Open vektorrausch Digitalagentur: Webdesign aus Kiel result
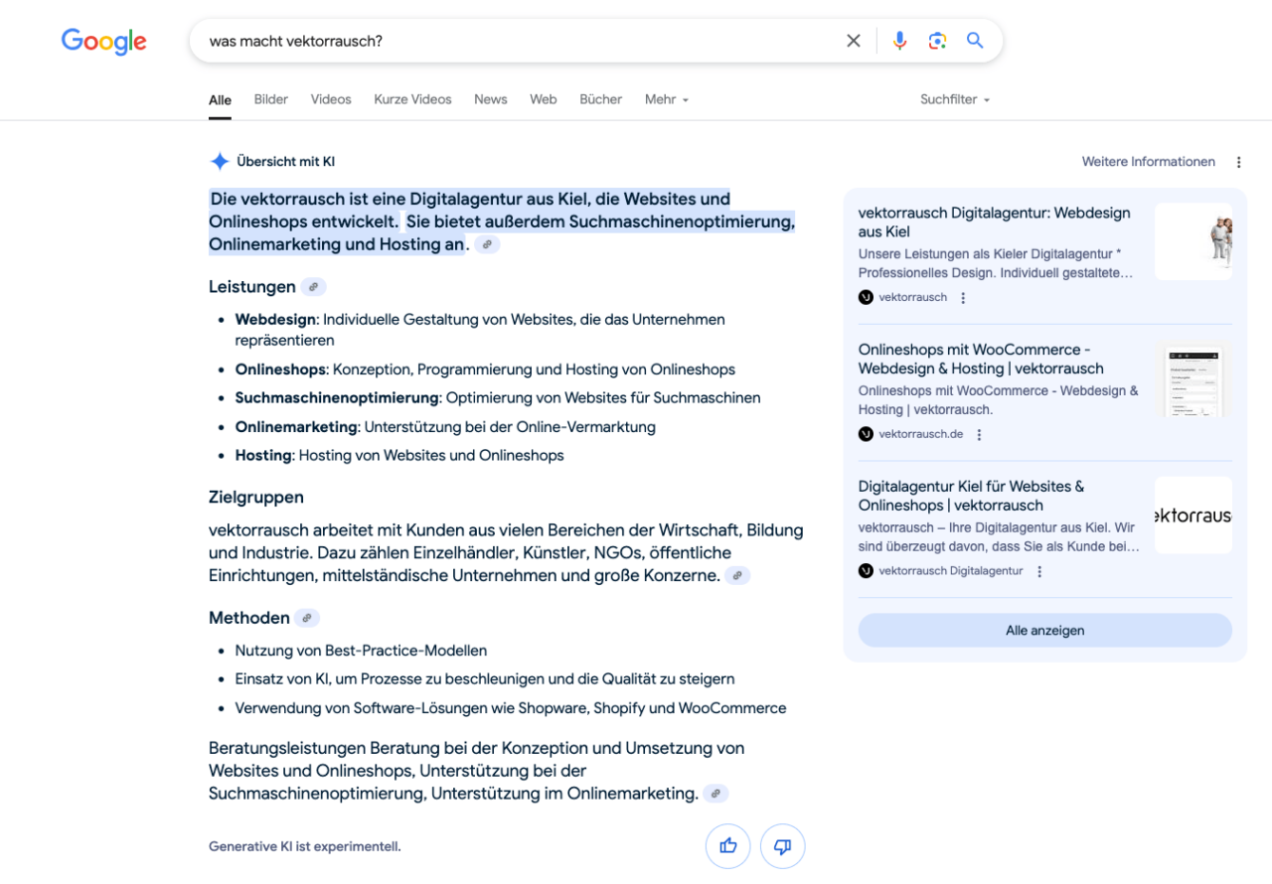Screen dimensions: 1272x884 [x=995, y=222]
